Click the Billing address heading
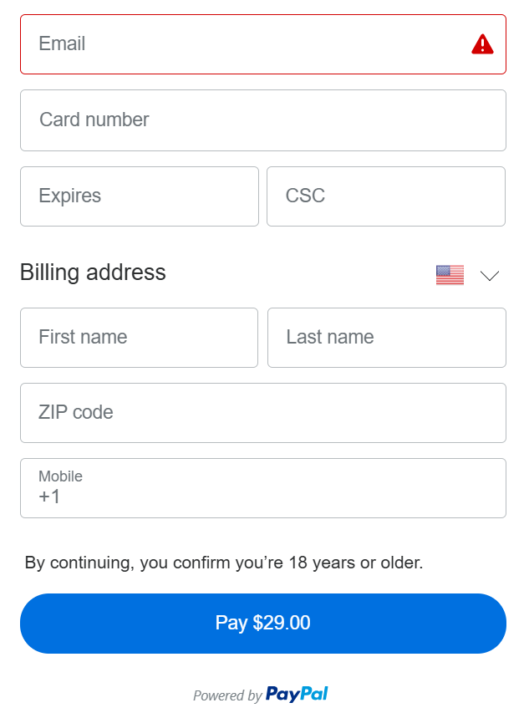 [93, 272]
